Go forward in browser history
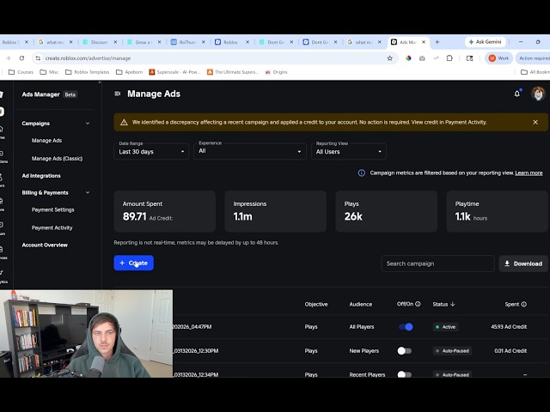 tap(9, 58)
